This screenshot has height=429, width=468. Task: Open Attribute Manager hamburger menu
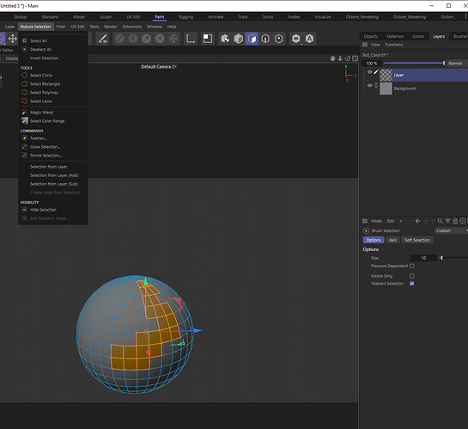pyautogui.click(x=365, y=221)
